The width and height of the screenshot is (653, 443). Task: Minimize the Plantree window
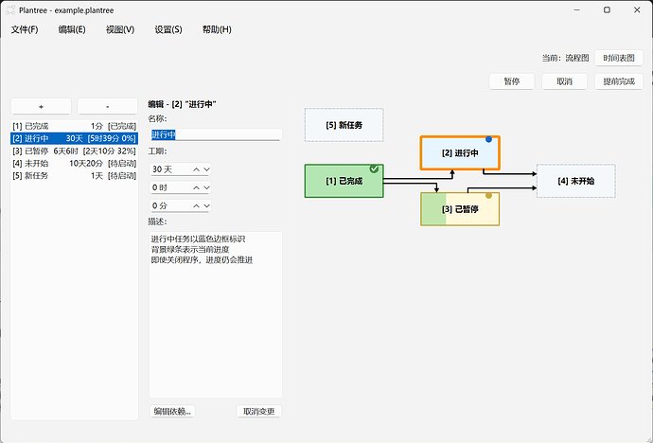coord(576,10)
